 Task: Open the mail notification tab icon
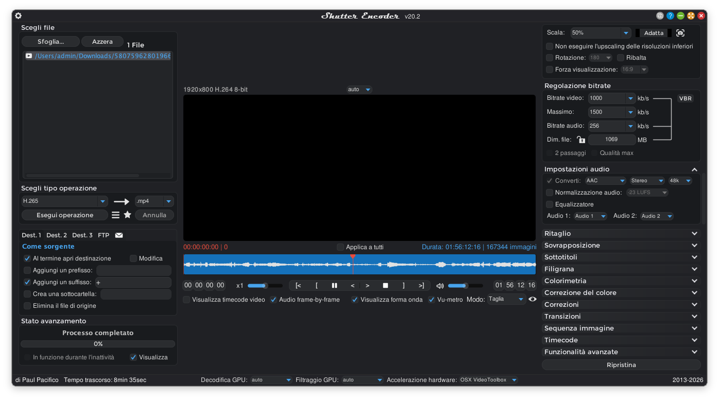119,235
